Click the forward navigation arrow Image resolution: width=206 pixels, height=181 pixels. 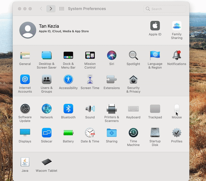pos(51,9)
